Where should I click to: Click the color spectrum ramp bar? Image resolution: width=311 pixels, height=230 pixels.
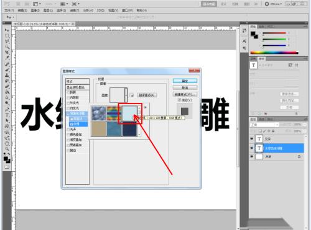(274, 53)
